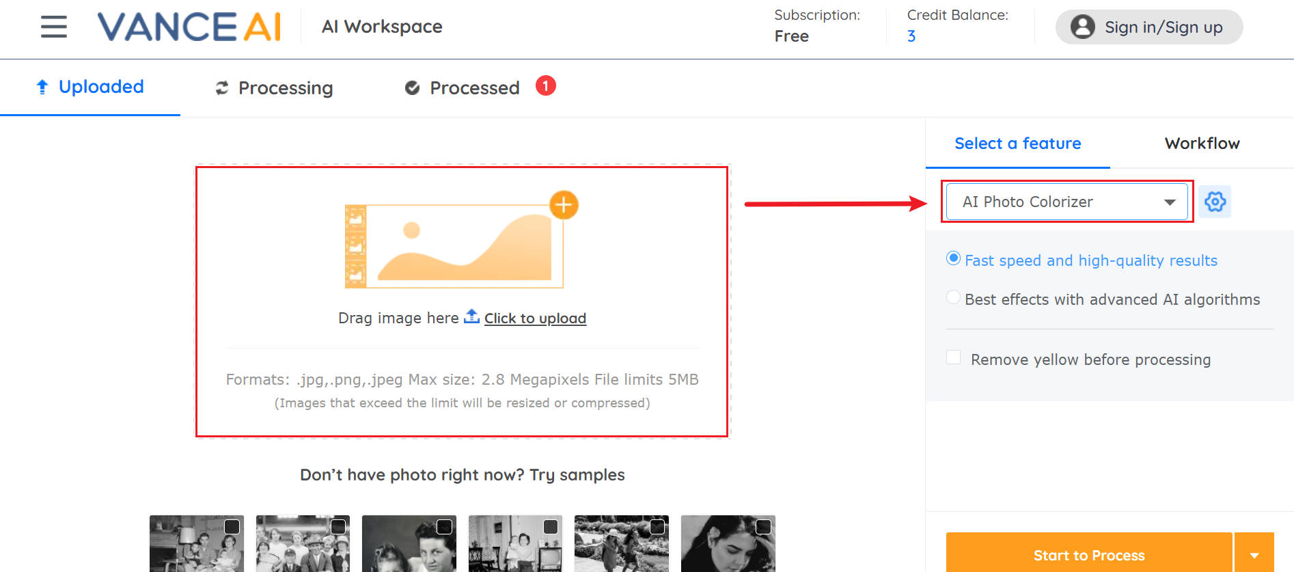Click the Click to upload link

pyautogui.click(x=535, y=318)
